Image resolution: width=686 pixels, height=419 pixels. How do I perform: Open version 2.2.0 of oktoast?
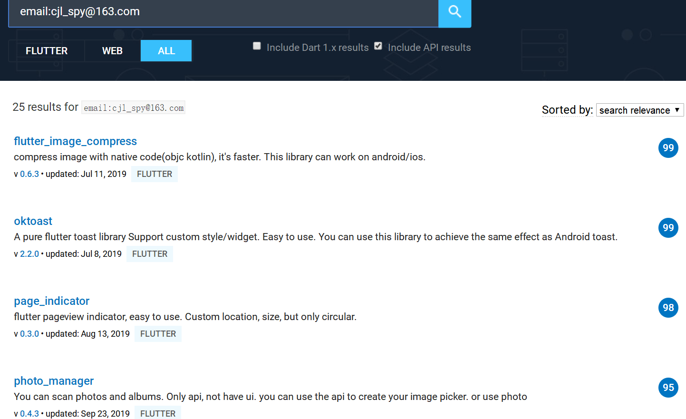click(29, 254)
